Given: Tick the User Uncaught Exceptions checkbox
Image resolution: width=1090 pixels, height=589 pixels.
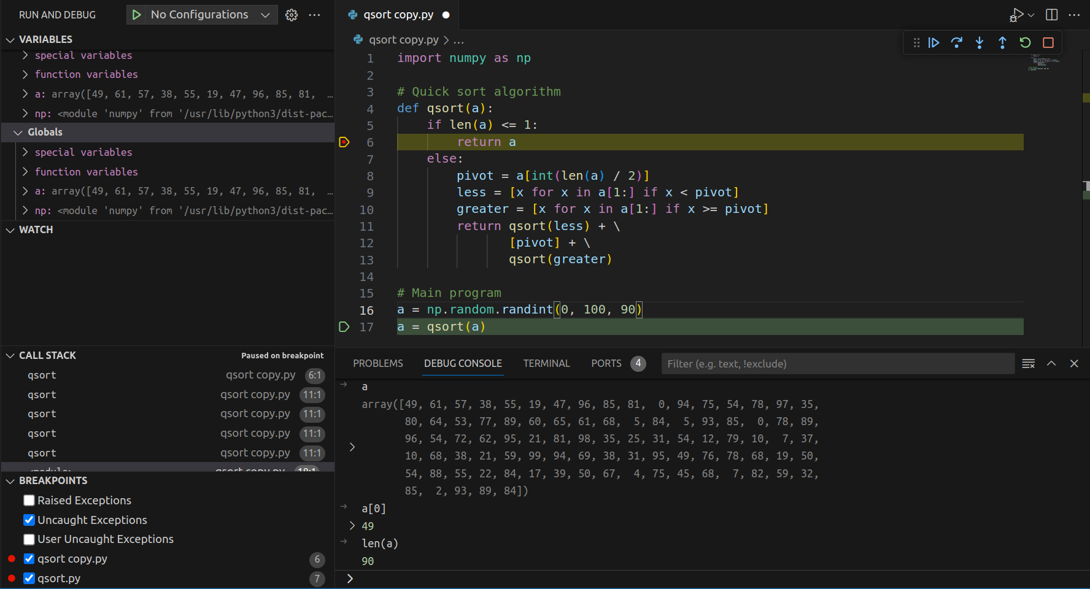Looking at the screenshot, I should coord(29,539).
